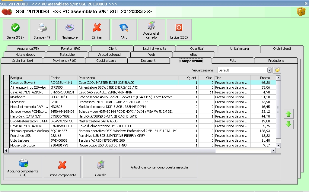Screen dimensions: 309x192
Task: Click the horizontal scrollbar left arrow
Action: click(x=6, y=151)
